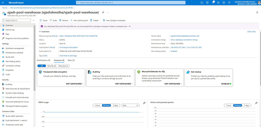The height and width of the screenshot is (127, 261).
Task: Show database connection strings link
Action: 184,40
